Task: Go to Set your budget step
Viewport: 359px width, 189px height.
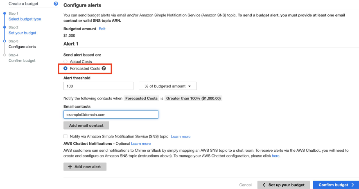Action: click(x=22, y=33)
